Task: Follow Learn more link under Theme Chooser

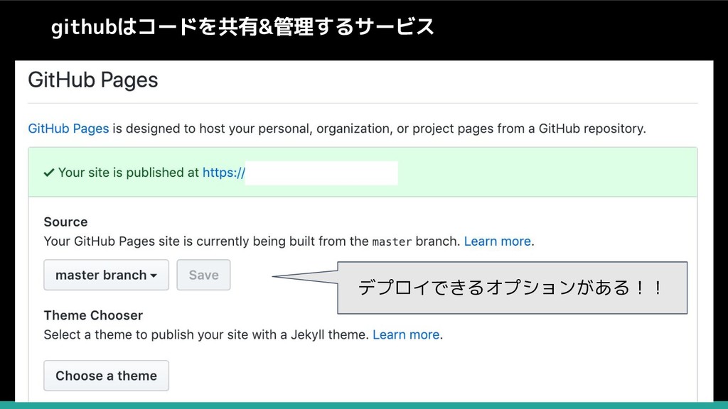Action: click(x=406, y=334)
